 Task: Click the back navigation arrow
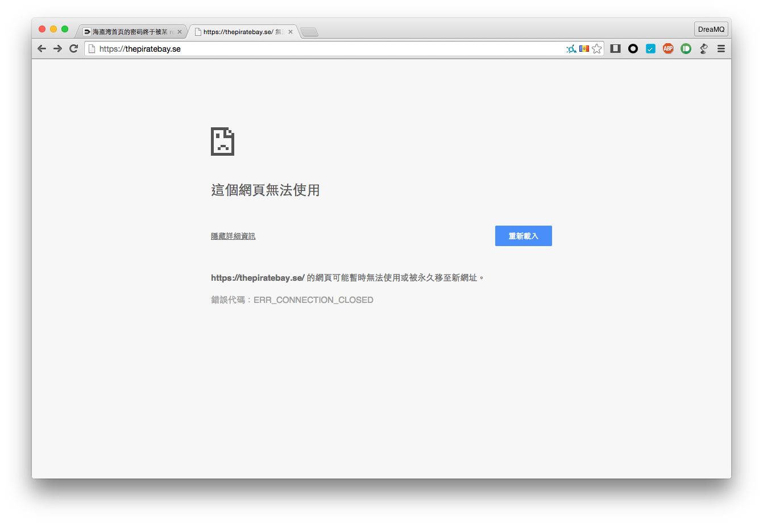pos(42,49)
